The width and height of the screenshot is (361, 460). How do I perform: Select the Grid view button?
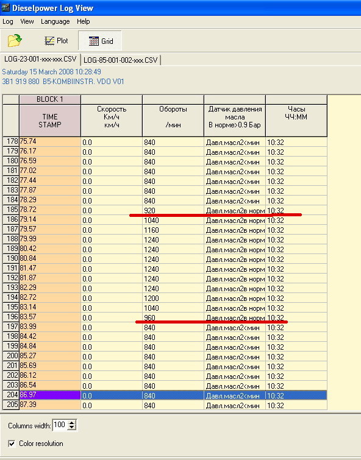click(x=100, y=41)
